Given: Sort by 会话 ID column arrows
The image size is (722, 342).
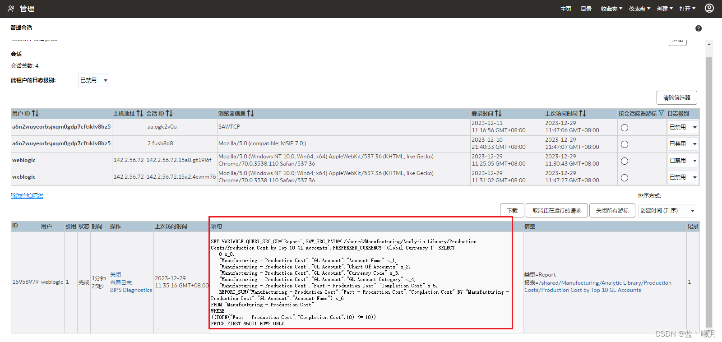Looking at the screenshot, I should [x=169, y=113].
